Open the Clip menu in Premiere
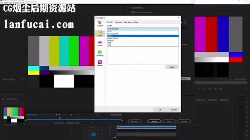250x140 pixels. click(10, 3)
